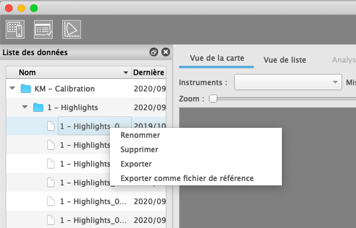
Task: Click the Nom column header
Action: 69,73
